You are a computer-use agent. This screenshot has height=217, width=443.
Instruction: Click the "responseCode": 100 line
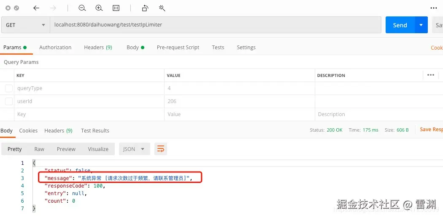[75, 186]
